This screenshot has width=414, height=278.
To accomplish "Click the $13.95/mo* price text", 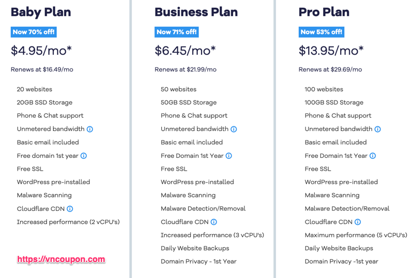I will 331,51.
